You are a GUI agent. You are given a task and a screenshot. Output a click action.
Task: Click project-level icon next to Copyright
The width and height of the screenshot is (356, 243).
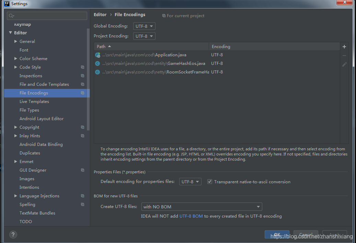click(x=82, y=127)
